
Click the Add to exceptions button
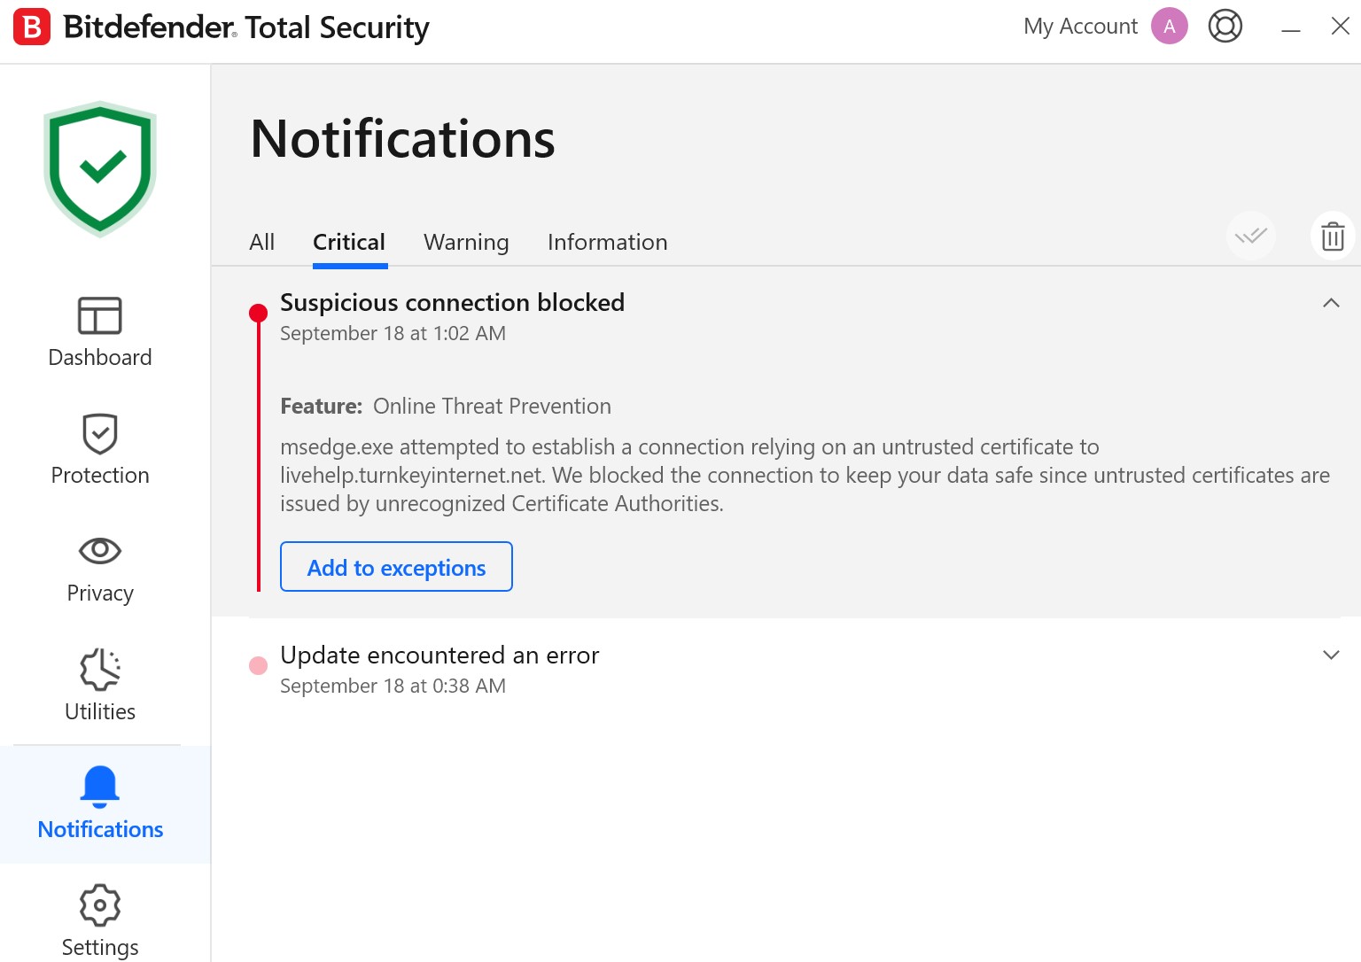(x=396, y=567)
